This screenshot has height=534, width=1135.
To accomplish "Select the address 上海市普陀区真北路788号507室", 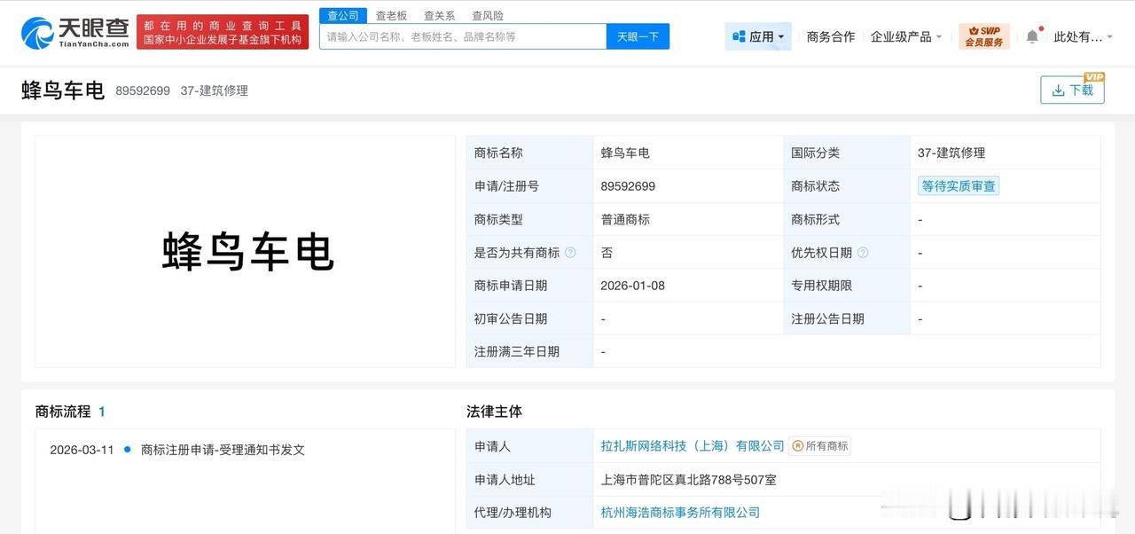I will tap(688, 480).
